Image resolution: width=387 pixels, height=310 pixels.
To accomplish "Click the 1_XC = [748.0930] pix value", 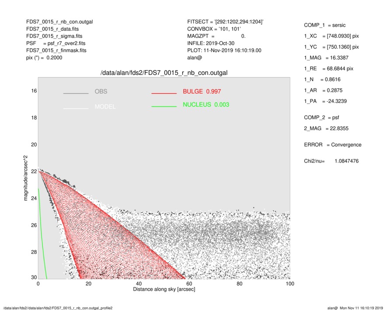I will 331,36.
